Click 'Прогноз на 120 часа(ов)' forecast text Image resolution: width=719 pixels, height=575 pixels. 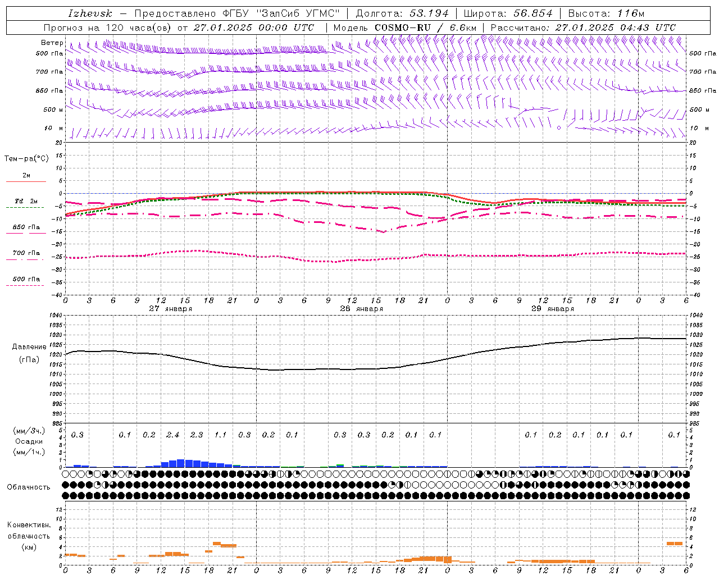point(108,28)
